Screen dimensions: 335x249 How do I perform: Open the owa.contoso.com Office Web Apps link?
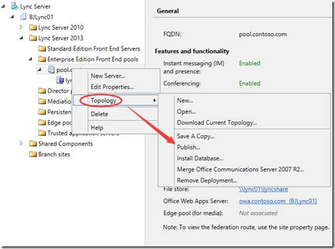click(278, 201)
